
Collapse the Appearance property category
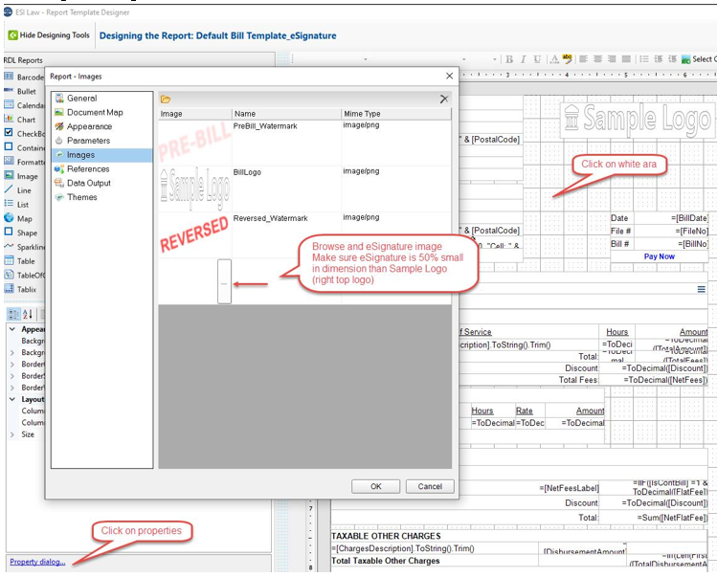coord(12,329)
